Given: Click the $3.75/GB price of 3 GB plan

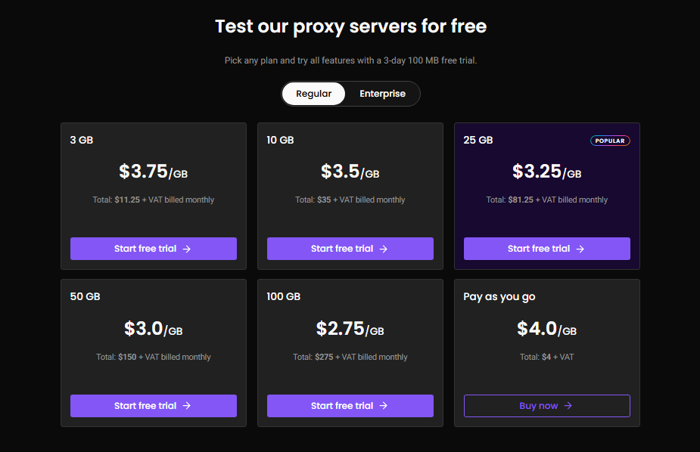Looking at the screenshot, I should pos(154,172).
